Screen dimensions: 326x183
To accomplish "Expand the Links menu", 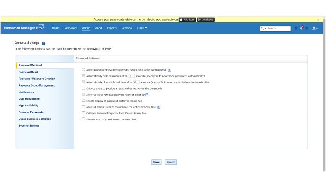I will coord(142,28).
